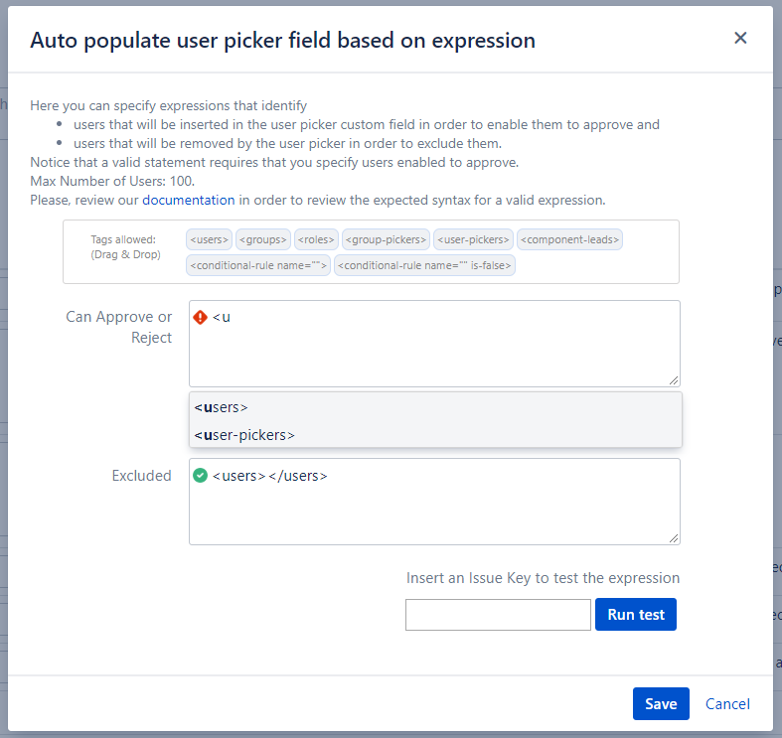The height and width of the screenshot is (738, 782).
Task: Open the documentation link
Action: (x=189, y=200)
